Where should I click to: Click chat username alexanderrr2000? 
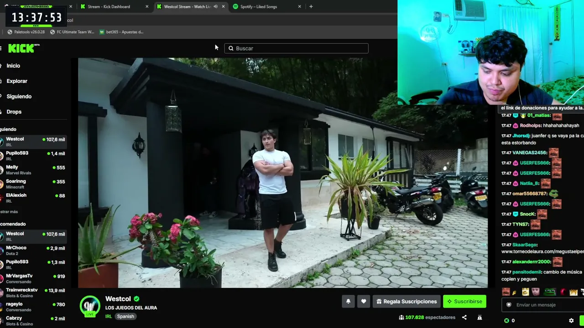pyautogui.click(x=532, y=261)
